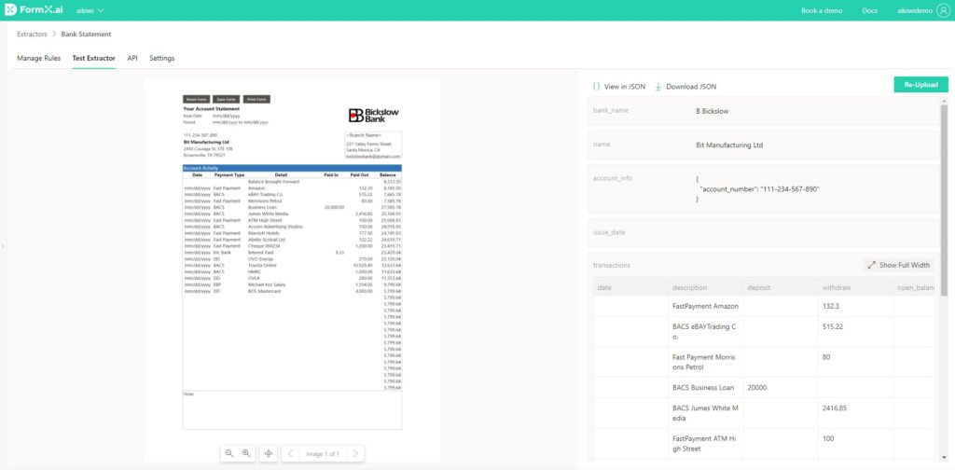
Task: Click the FastPayment Amazon description cell
Action: [705, 306]
